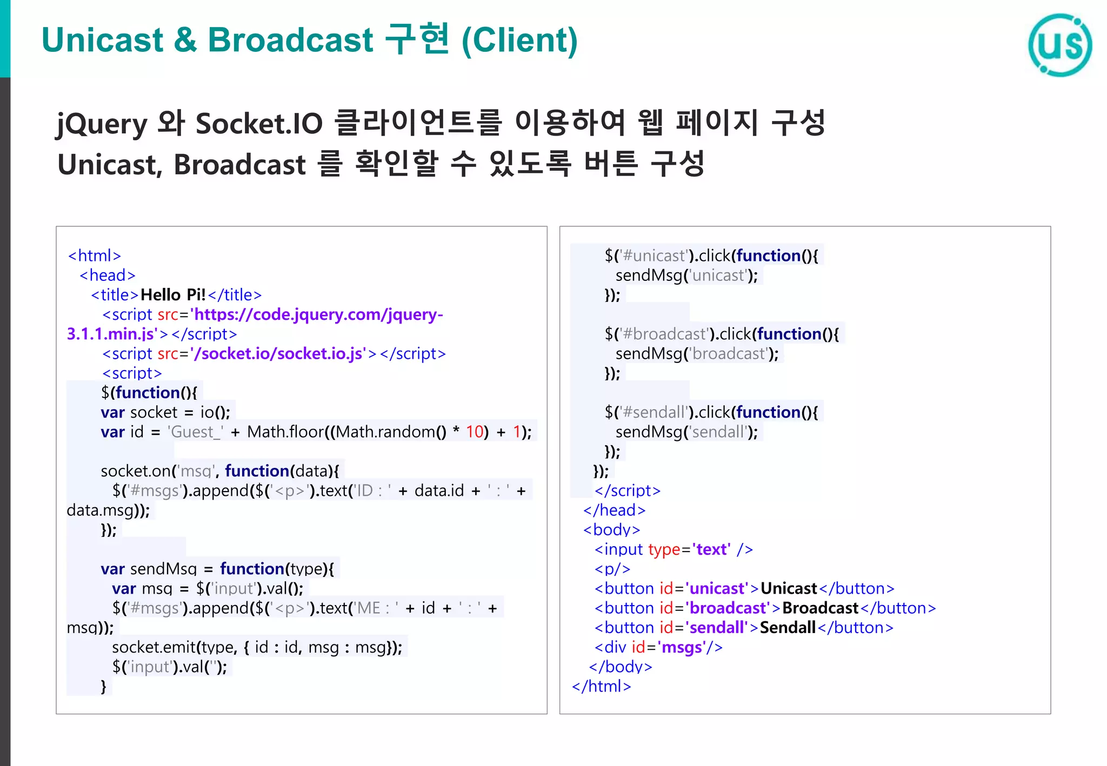
Task: Click the line 'data.msg));'
Action: point(108,510)
